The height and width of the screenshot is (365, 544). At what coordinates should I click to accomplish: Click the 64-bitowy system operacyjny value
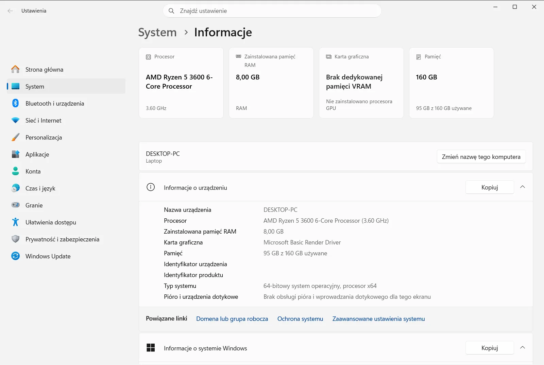(x=320, y=286)
